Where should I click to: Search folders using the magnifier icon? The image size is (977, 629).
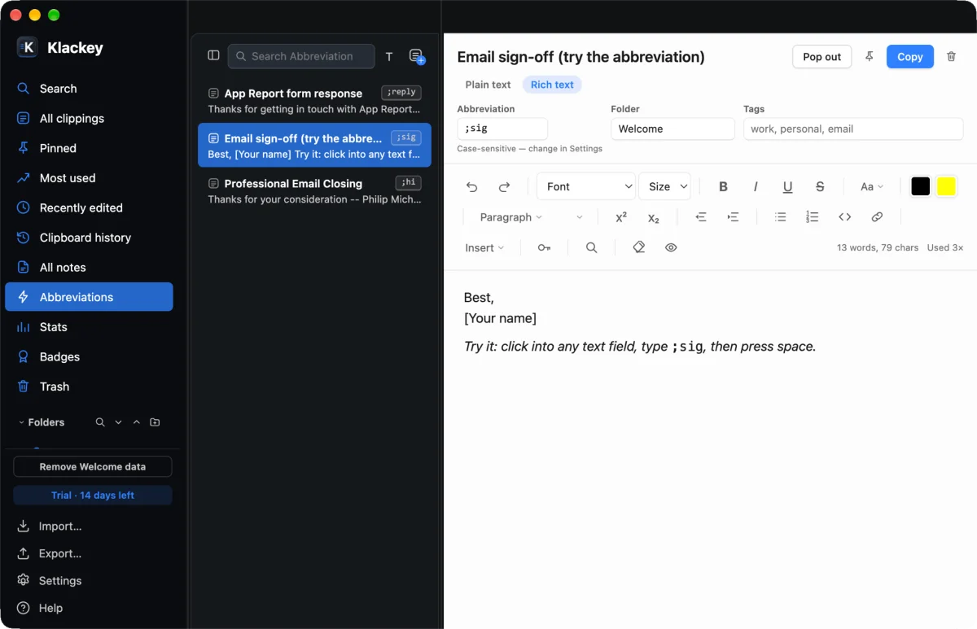coord(100,422)
